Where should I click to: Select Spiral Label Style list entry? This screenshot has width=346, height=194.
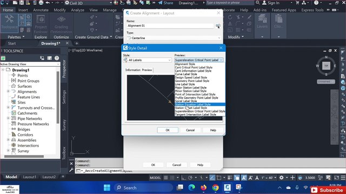pyautogui.click(x=199, y=101)
